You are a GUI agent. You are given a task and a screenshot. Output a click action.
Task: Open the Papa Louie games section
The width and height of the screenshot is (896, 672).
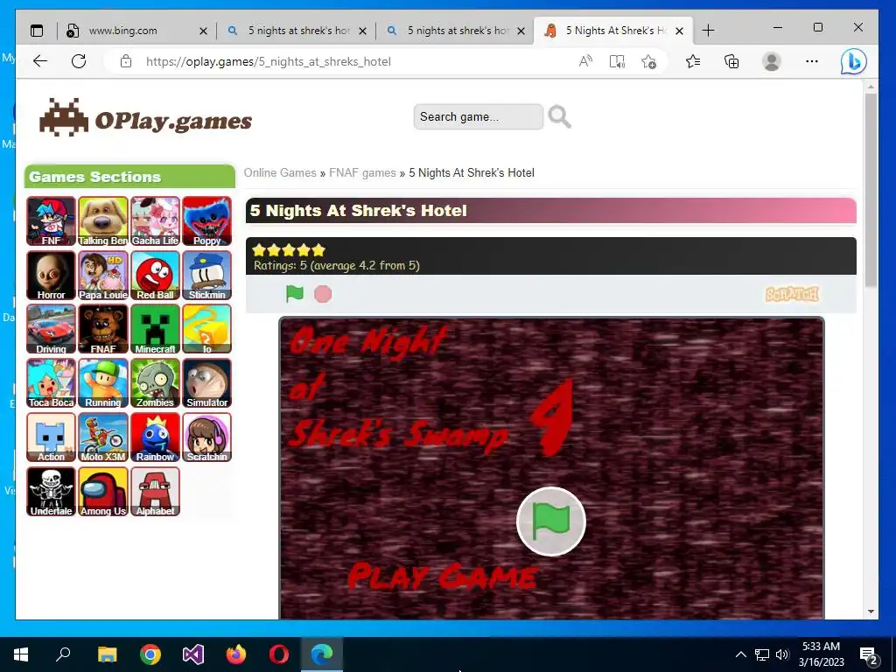click(103, 276)
